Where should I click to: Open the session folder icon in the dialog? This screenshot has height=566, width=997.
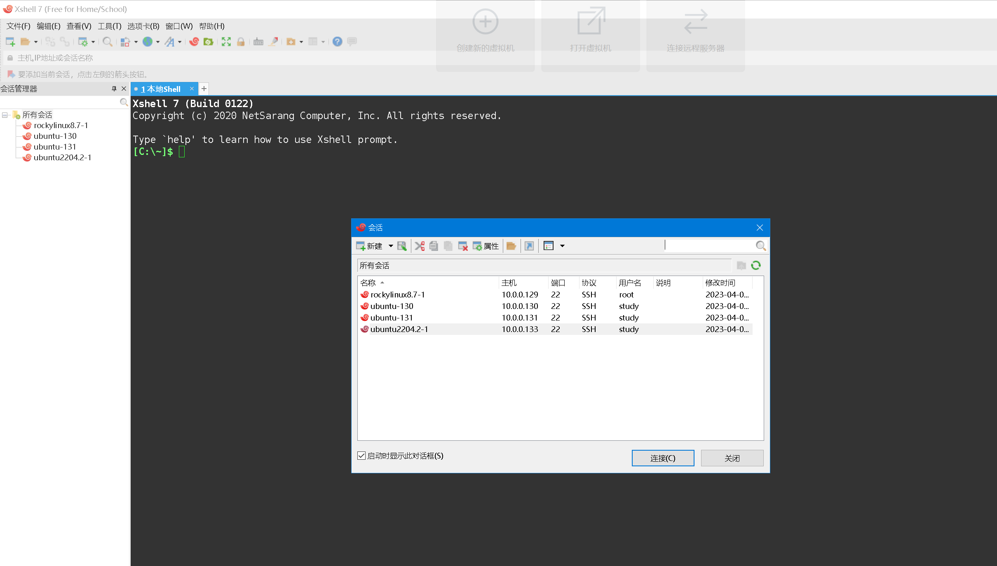(x=511, y=246)
